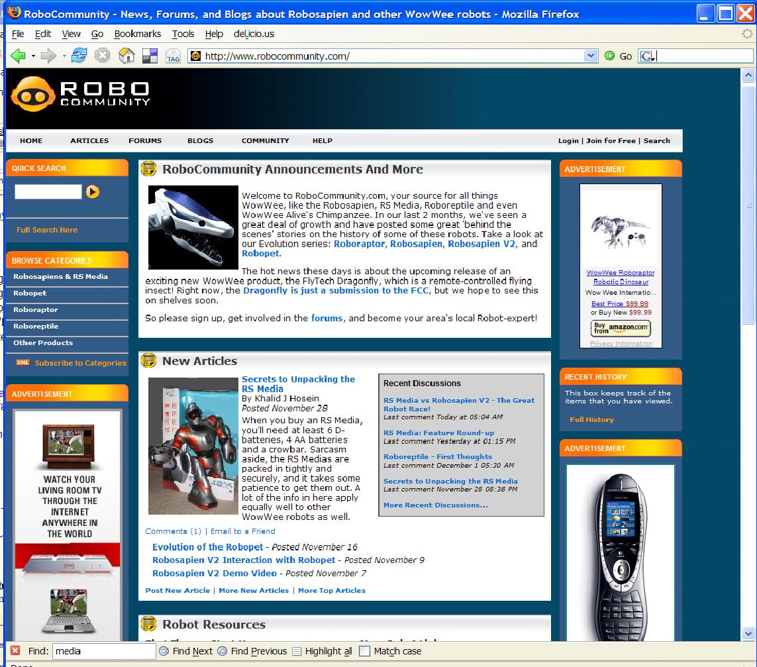Click the Find Next arrow icon

point(164,651)
